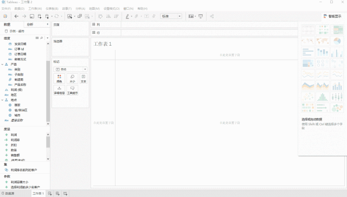Switch to the 数据 pane tab
Viewport: 347px width, 197px height.
click(x=7, y=24)
